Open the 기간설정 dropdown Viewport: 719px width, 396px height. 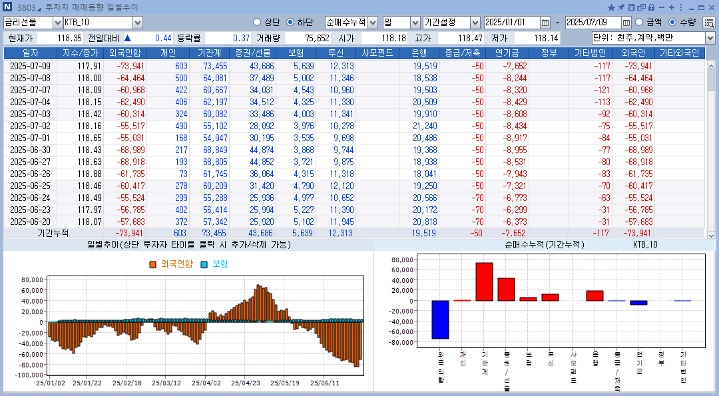click(x=475, y=23)
